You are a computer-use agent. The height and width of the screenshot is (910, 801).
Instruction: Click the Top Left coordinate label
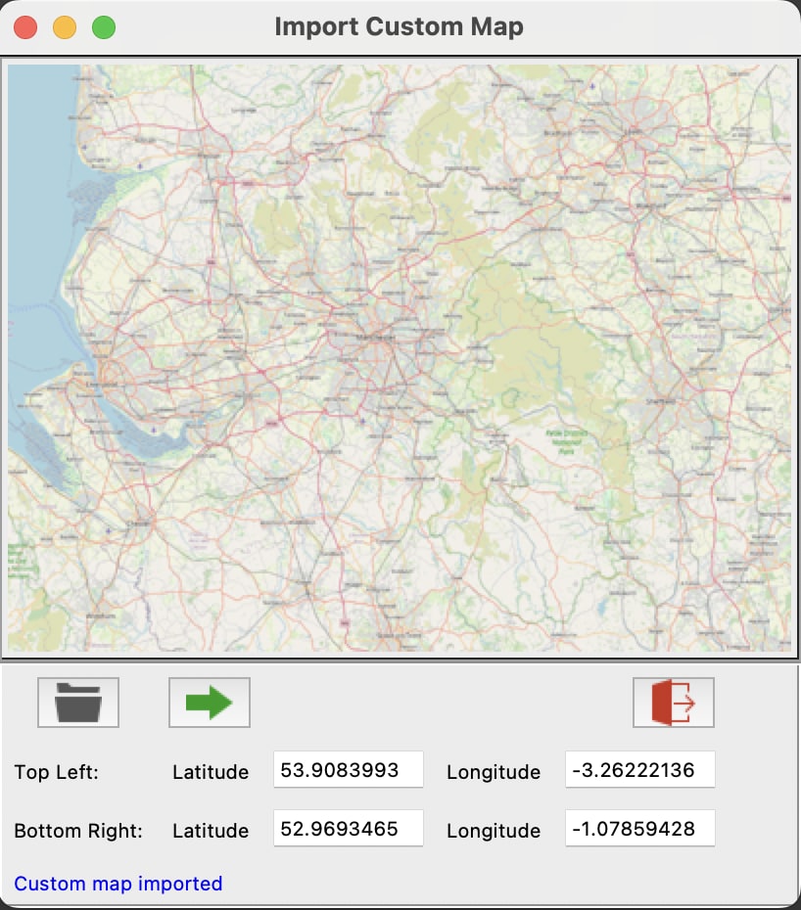(55, 772)
